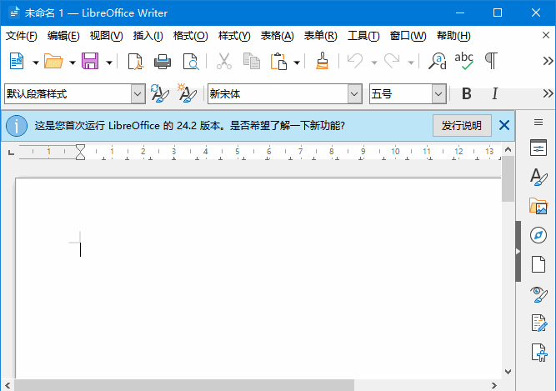Open the sidebar Page deck
Viewport: 556px width, 391px height.
click(x=538, y=264)
